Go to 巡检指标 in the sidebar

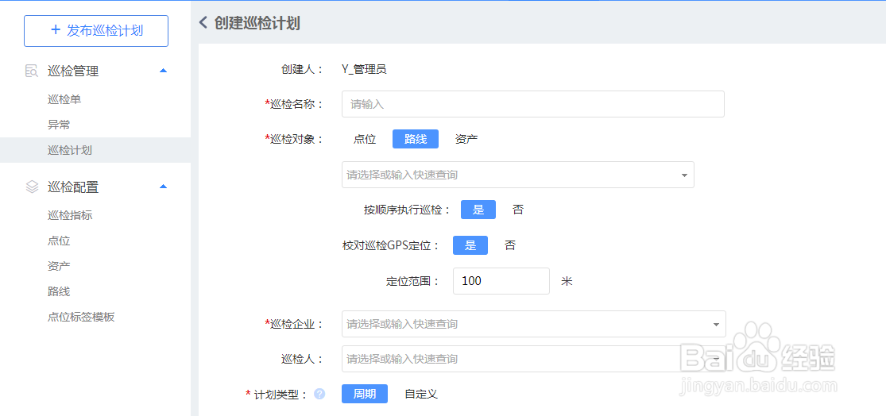70,215
